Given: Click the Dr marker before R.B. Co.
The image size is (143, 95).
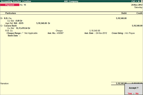Looking at the screenshot, I should coord(2,18).
